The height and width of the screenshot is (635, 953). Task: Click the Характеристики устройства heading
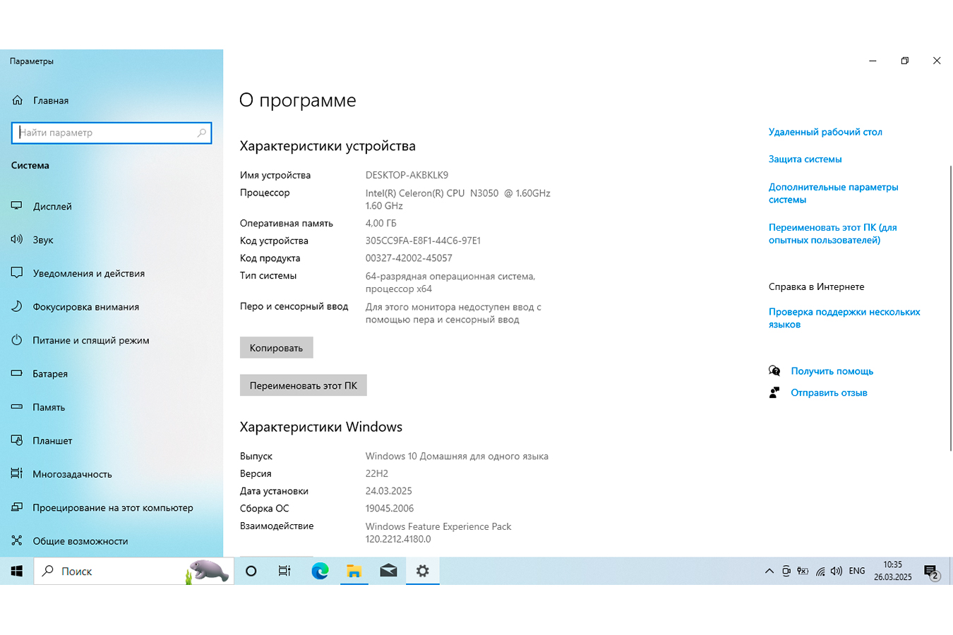(328, 146)
